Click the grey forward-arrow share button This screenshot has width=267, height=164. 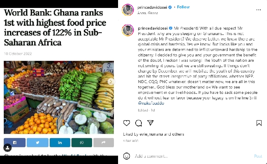(x=104, y=143)
